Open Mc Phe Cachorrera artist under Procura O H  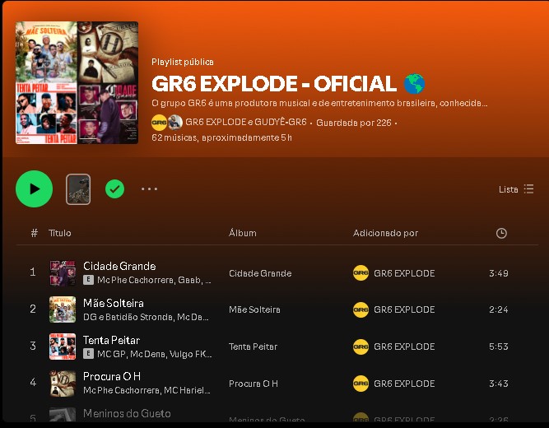point(121,390)
